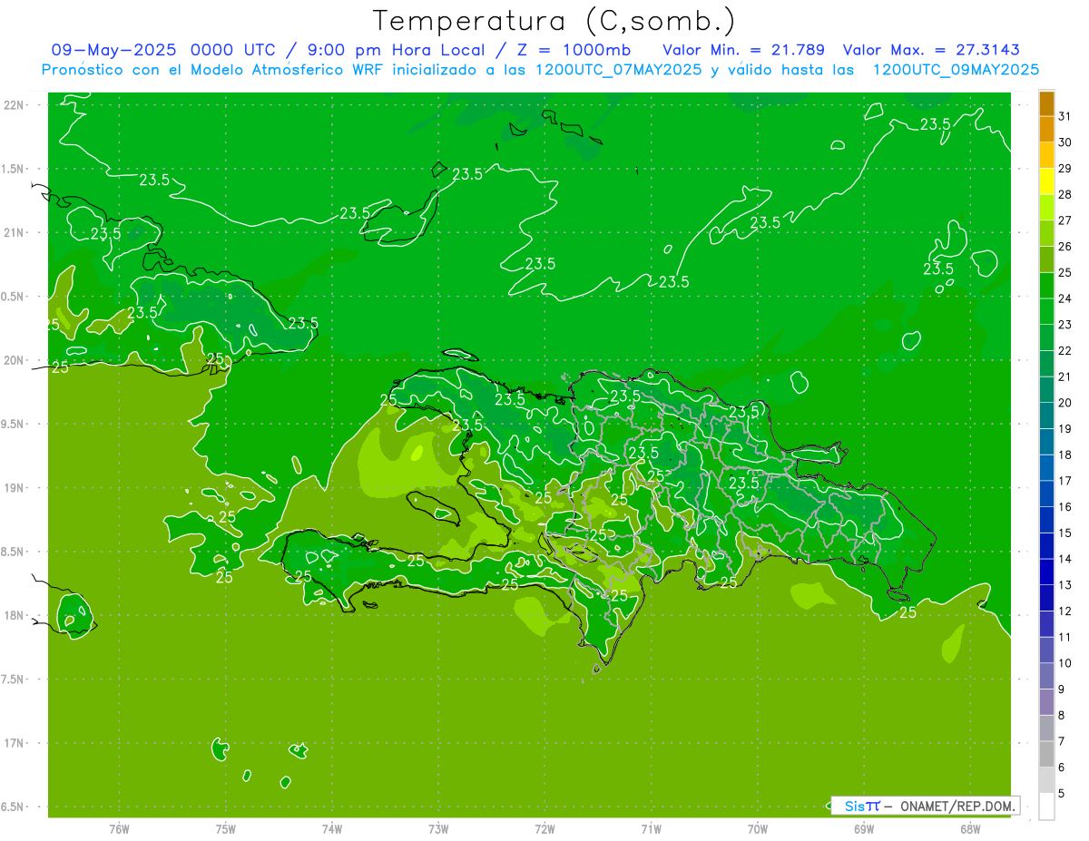Click the longitude axis label "76W"
1089x841 pixels.
119,828
